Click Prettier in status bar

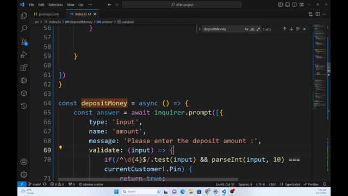[x=311, y=184]
